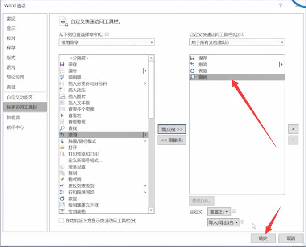The height and width of the screenshot is (247, 306).
Task: Open the 显示 options category
Action: coord(11,29)
